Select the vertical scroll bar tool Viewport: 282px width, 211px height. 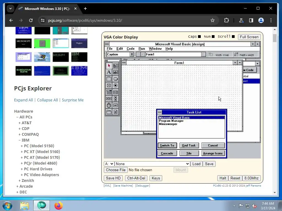116,99
